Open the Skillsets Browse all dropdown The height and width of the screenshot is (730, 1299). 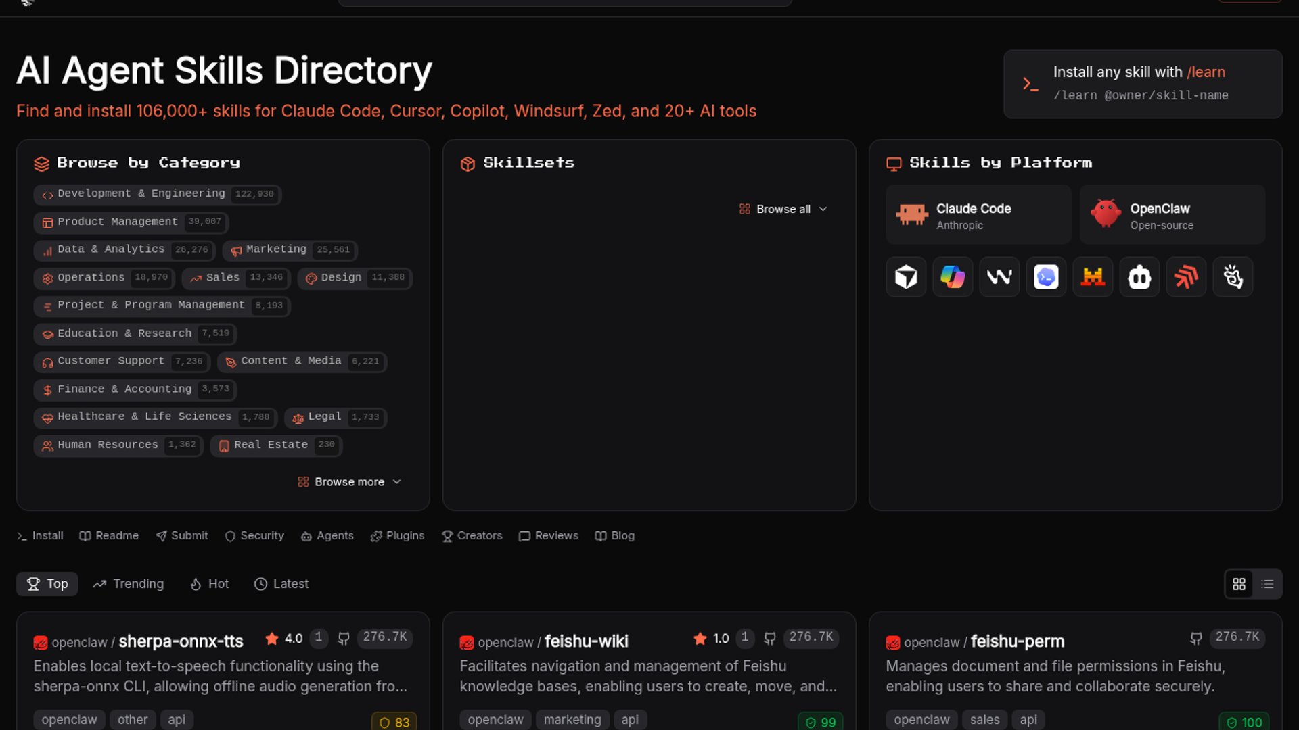pos(783,210)
